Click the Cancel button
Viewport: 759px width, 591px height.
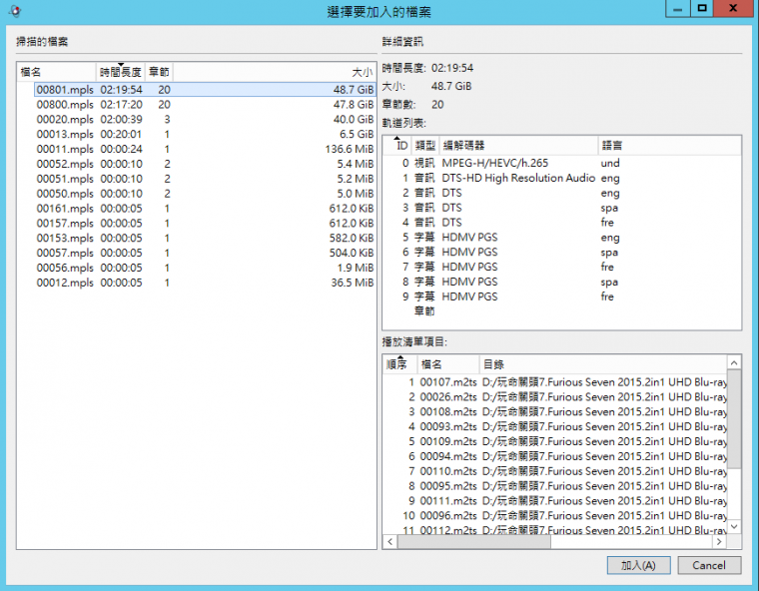pos(709,565)
